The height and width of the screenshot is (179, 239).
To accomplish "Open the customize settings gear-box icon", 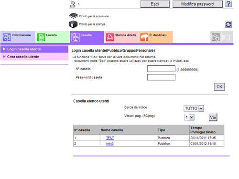I will (216, 37).
